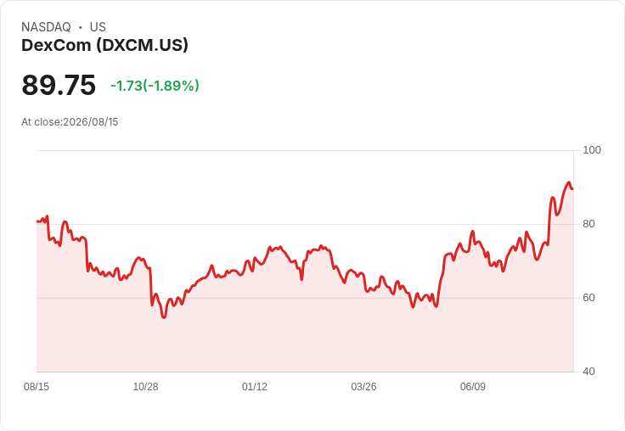The height and width of the screenshot is (431, 625).
Task: Click the -1.73(-1.89%) price change
Action: [x=155, y=86]
